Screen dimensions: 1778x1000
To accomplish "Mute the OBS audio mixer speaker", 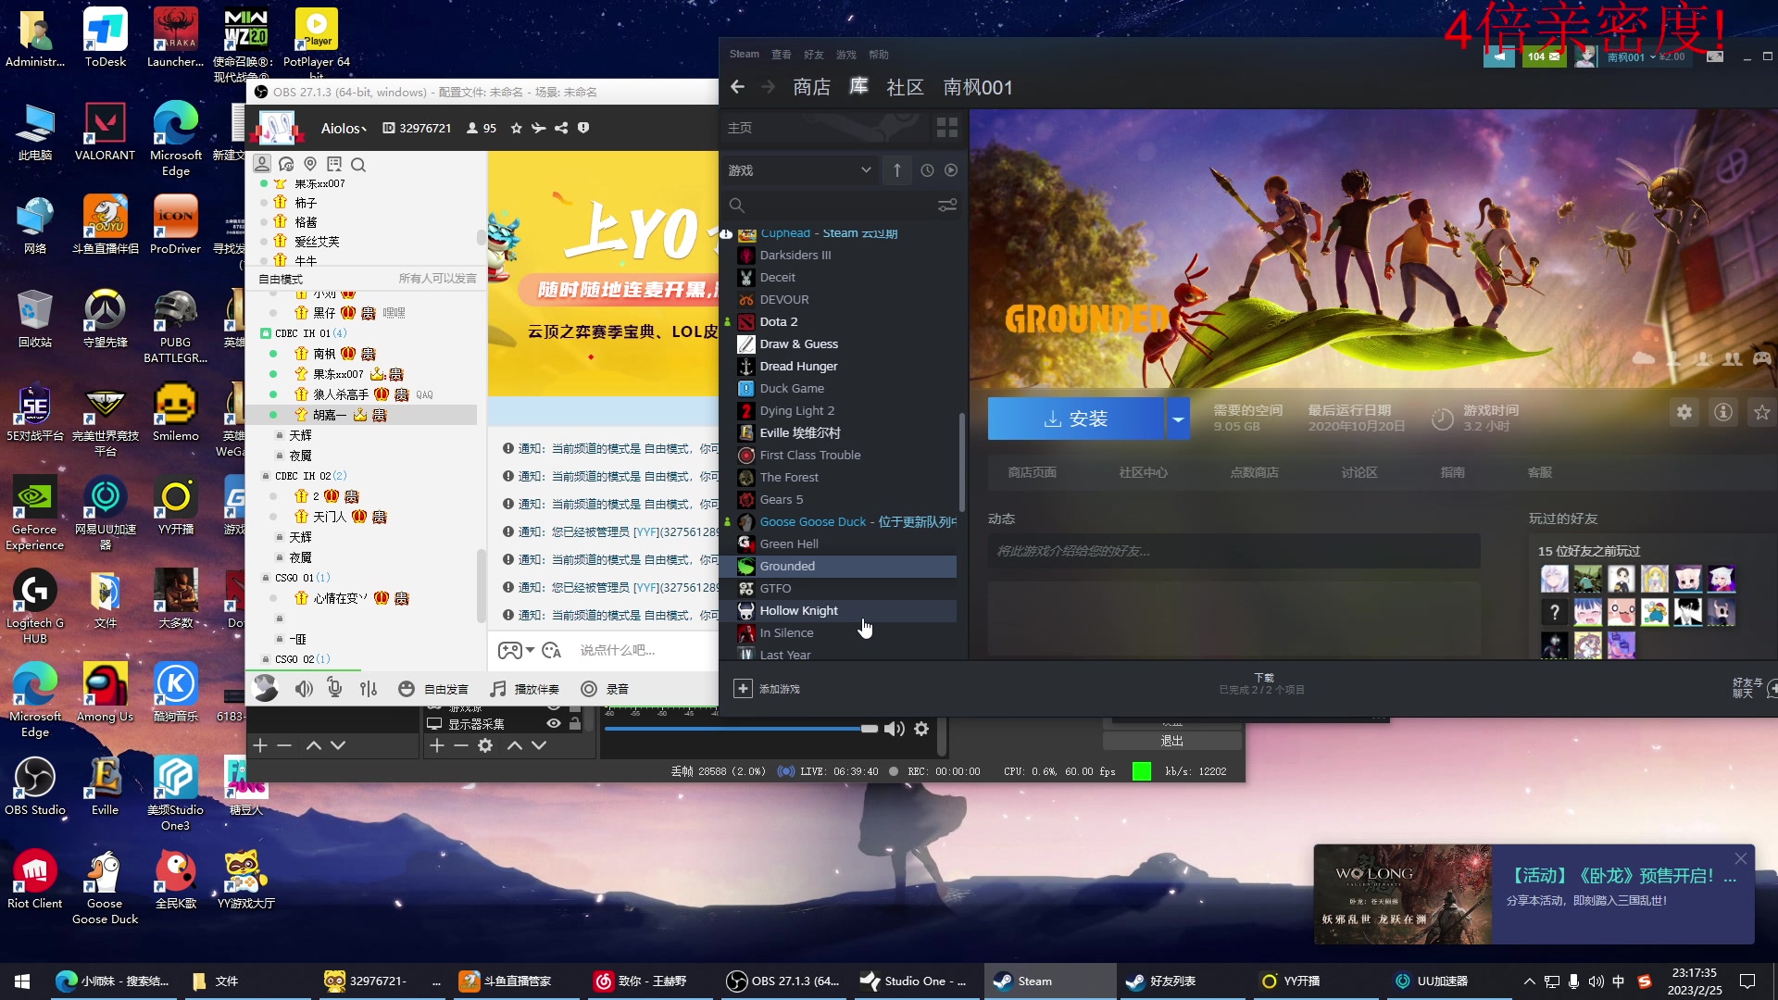I will [x=895, y=729].
